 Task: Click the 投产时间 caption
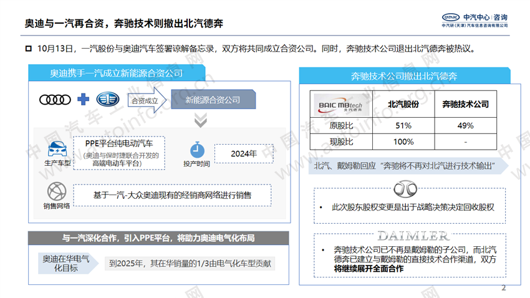coord(196,164)
